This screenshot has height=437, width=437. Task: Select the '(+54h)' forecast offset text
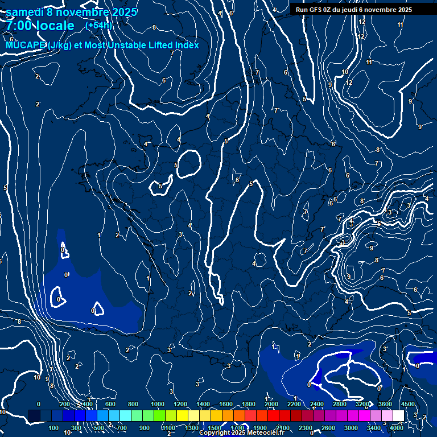pos(98,26)
